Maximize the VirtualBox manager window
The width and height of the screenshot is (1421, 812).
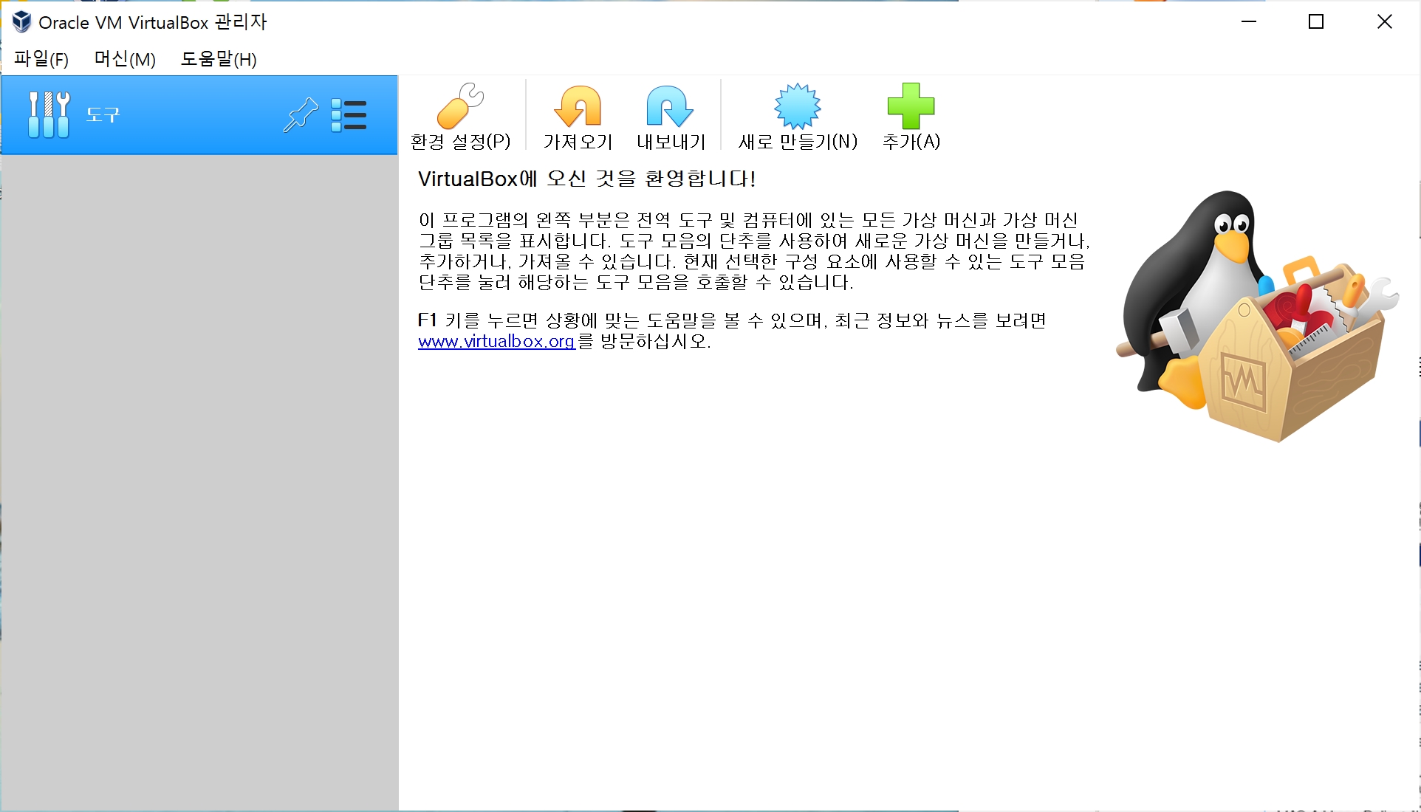tap(1316, 22)
